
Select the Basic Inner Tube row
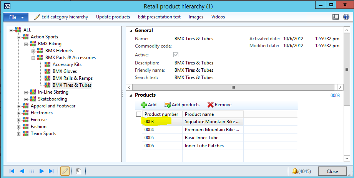201,138
